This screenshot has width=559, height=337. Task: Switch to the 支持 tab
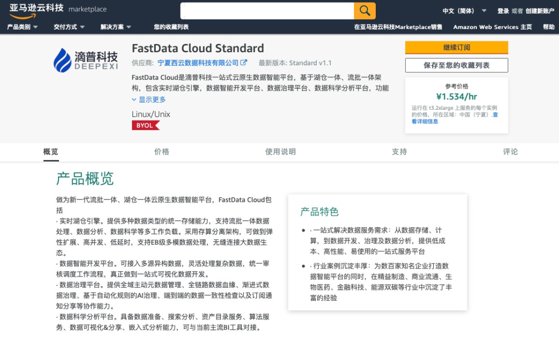[399, 152]
